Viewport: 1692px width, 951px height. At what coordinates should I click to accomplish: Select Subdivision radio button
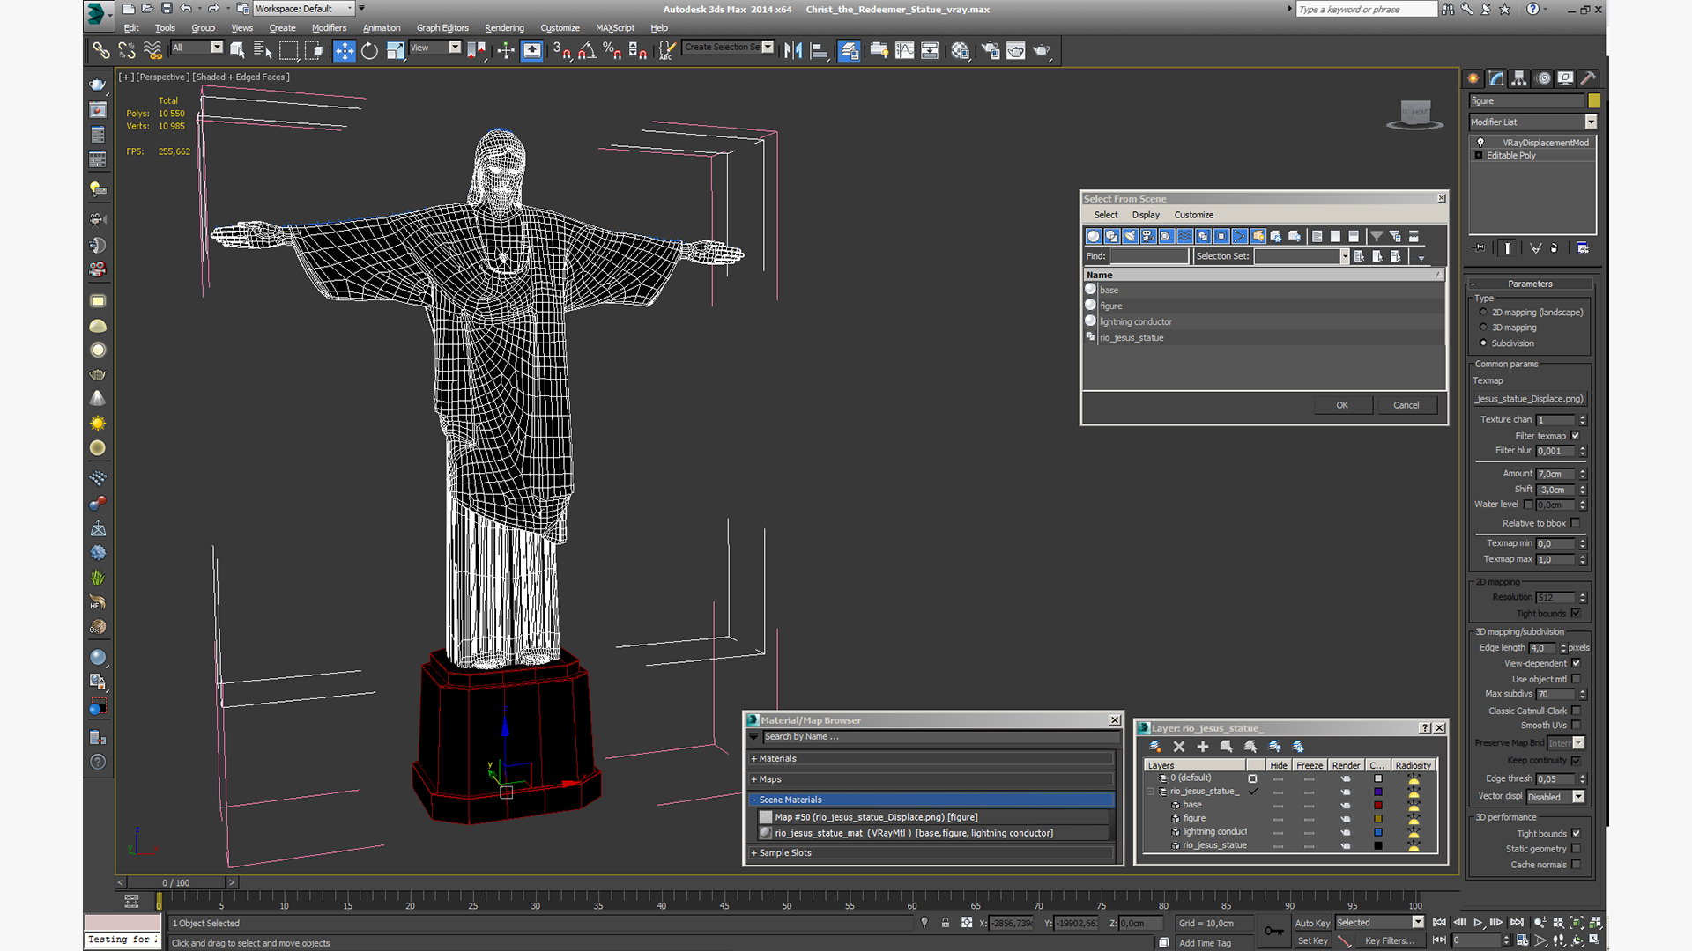tap(1483, 343)
